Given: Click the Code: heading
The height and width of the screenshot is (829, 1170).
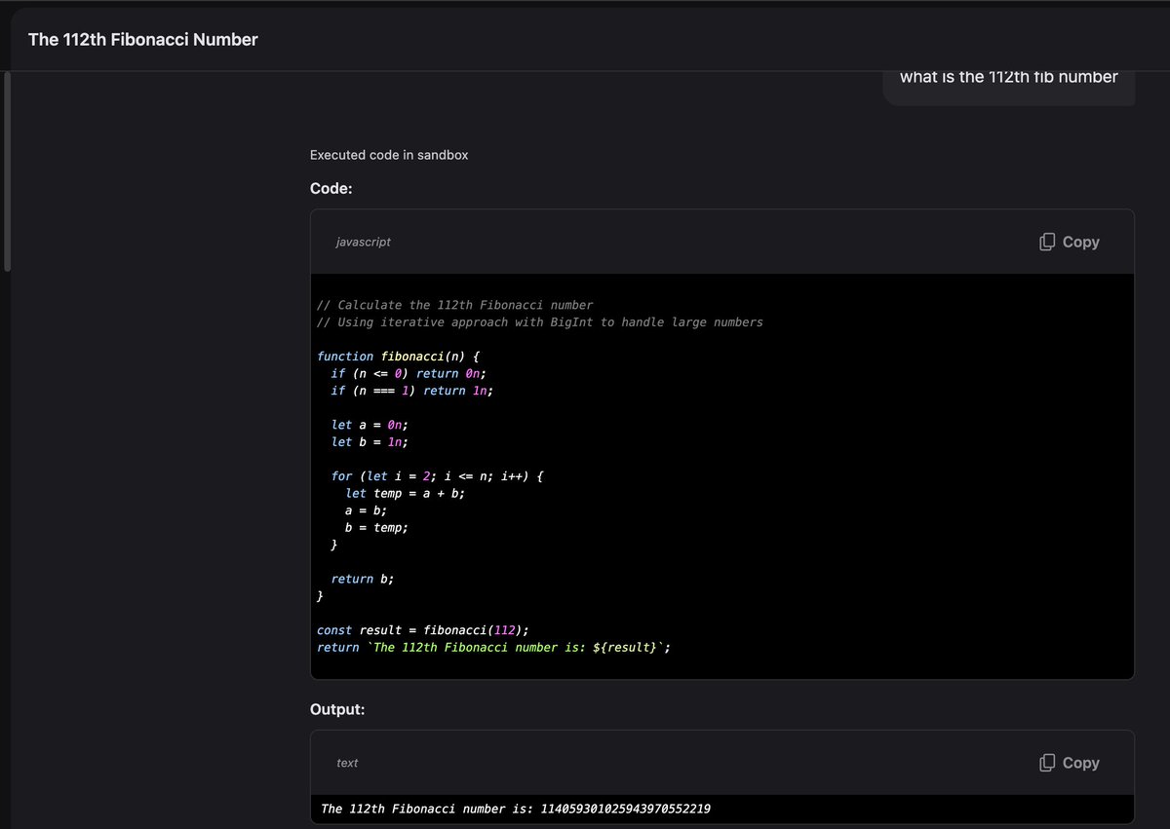Looking at the screenshot, I should (x=331, y=188).
